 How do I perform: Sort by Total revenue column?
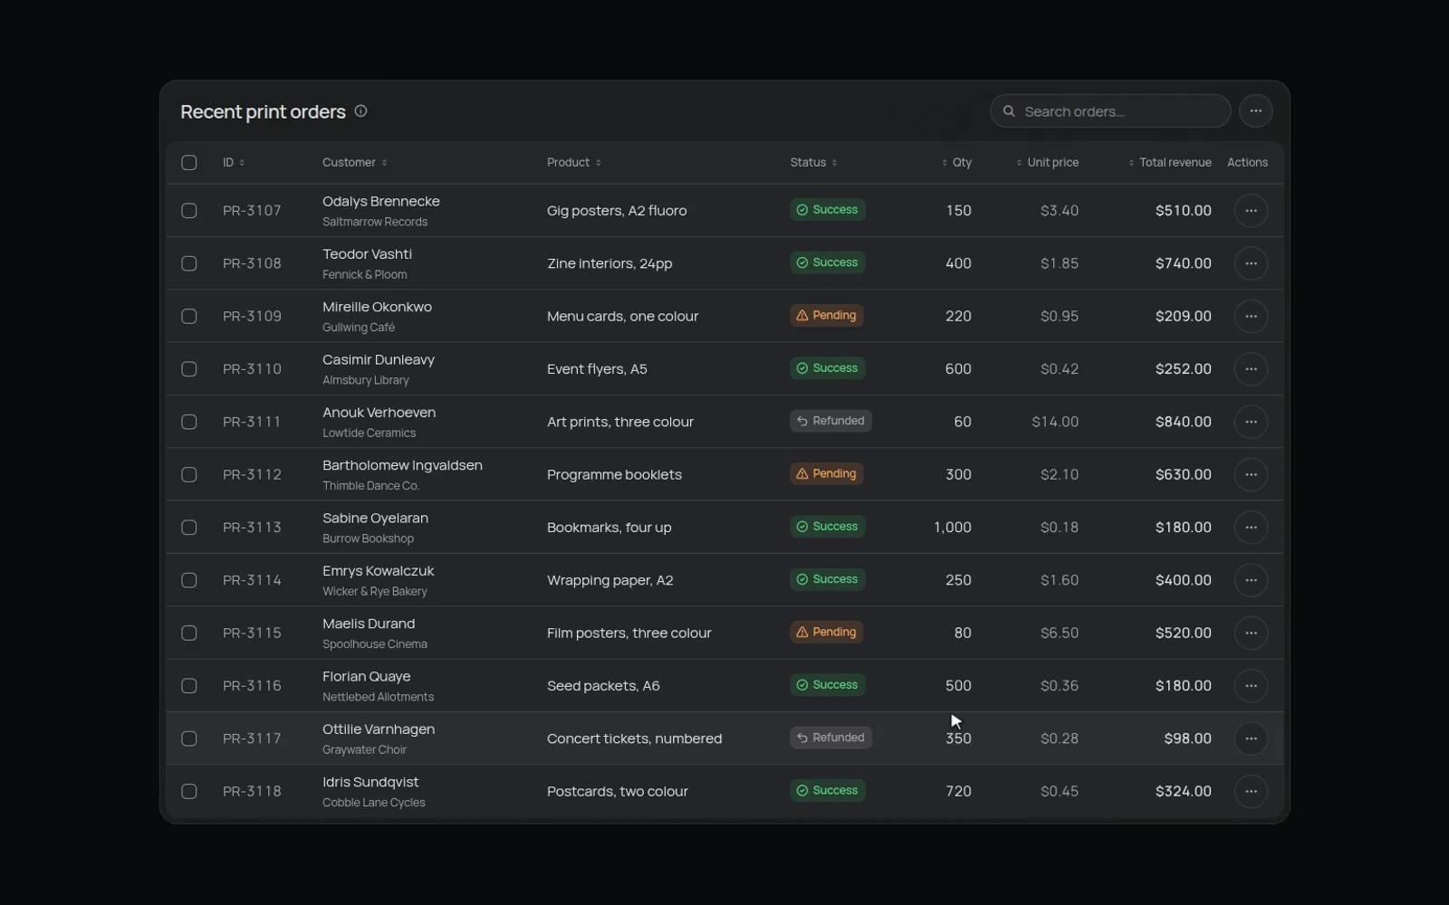pos(1169,163)
